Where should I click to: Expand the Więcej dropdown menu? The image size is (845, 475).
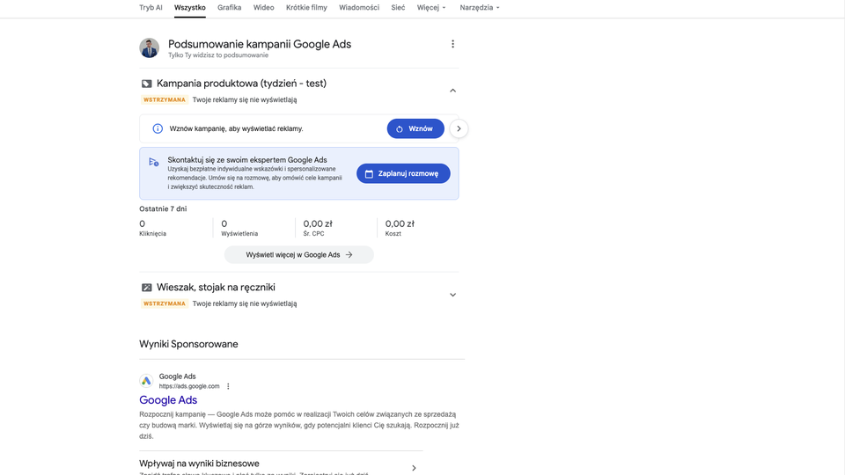tap(431, 8)
